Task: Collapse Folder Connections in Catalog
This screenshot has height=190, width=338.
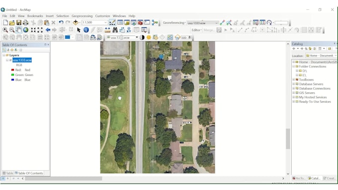Action: tap(293, 66)
